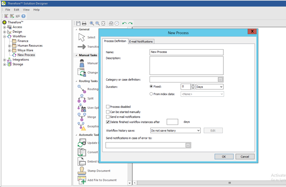Click the blue Help question mark icon
286x187 pixels.
click(x=23, y=16)
